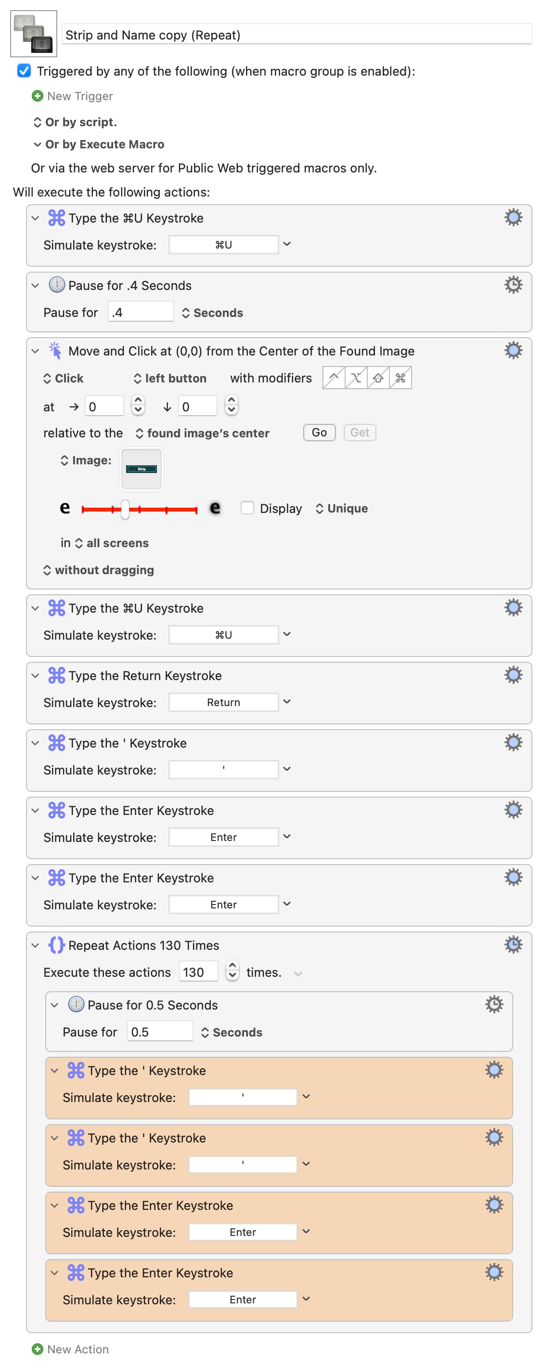The image size is (542, 1365).
Task: Collapse the Repeat Actions 130 Times action
Action: [36, 945]
